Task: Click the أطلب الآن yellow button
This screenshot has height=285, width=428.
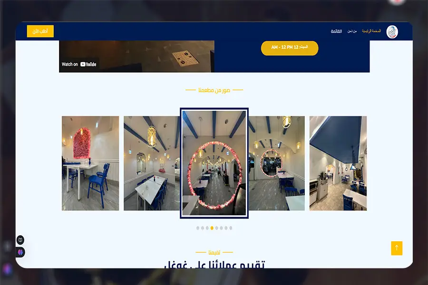Action: 41,31
